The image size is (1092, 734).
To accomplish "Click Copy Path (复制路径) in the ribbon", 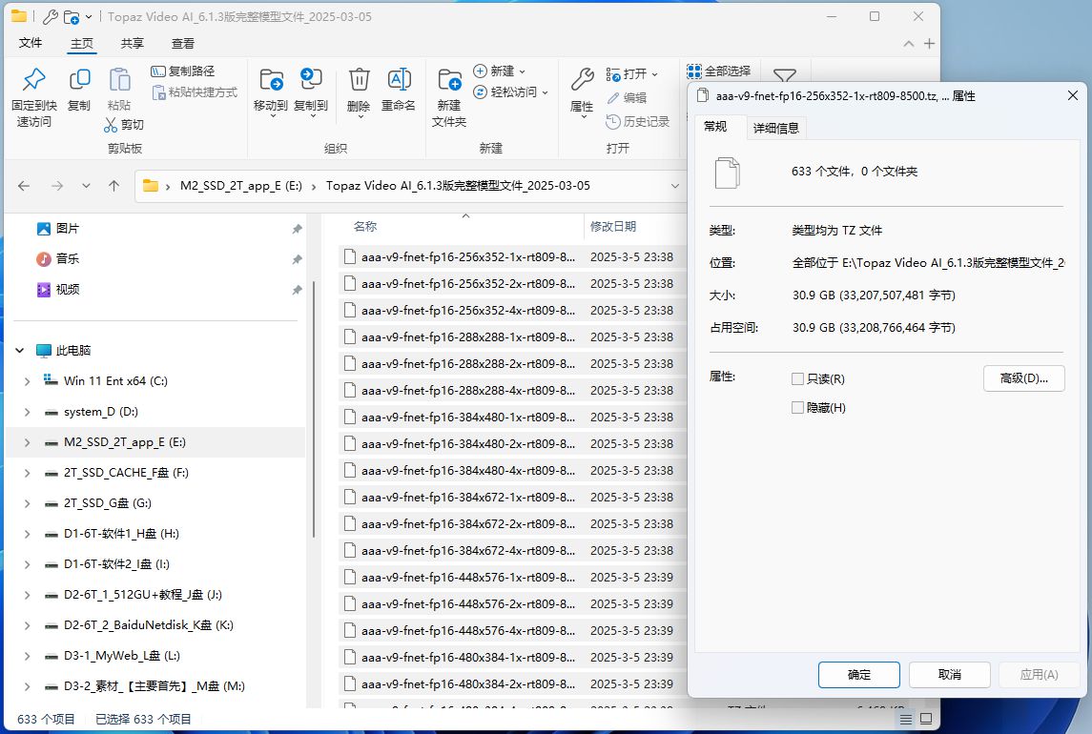I will [183, 71].
